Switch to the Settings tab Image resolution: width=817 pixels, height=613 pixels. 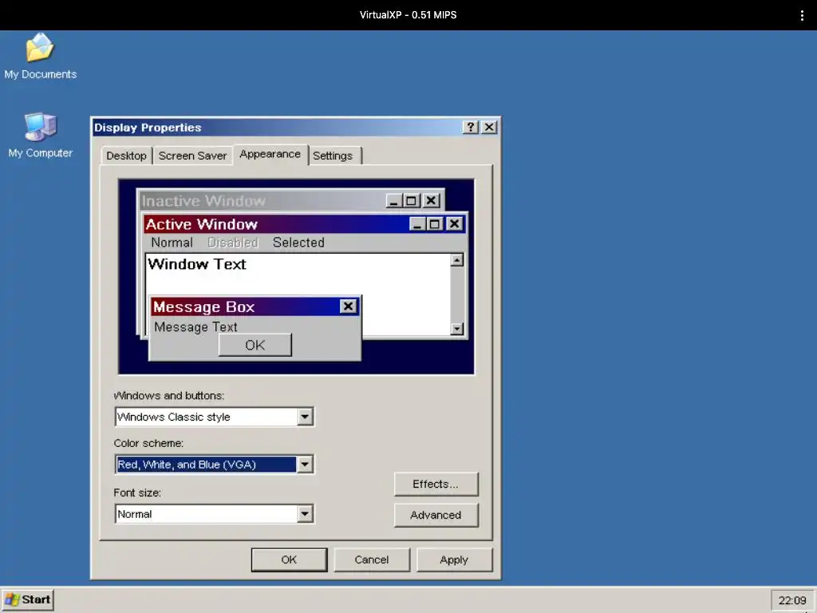pos(333,156)
